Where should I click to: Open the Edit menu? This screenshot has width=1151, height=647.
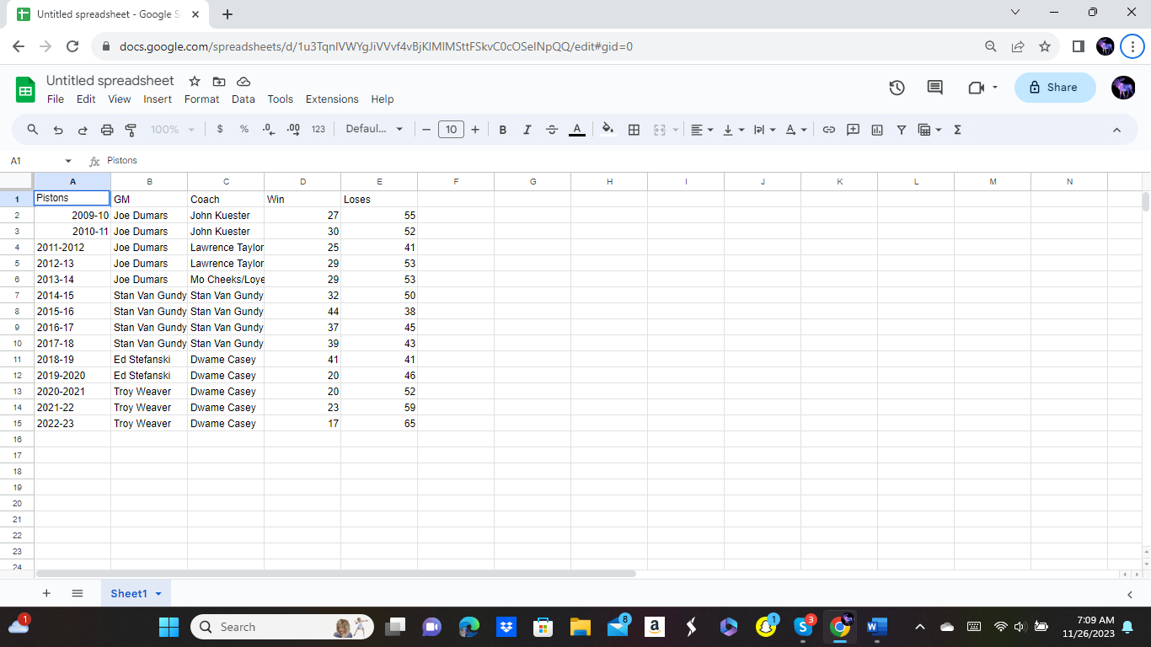pyautogui.click(x=86, y=99)
